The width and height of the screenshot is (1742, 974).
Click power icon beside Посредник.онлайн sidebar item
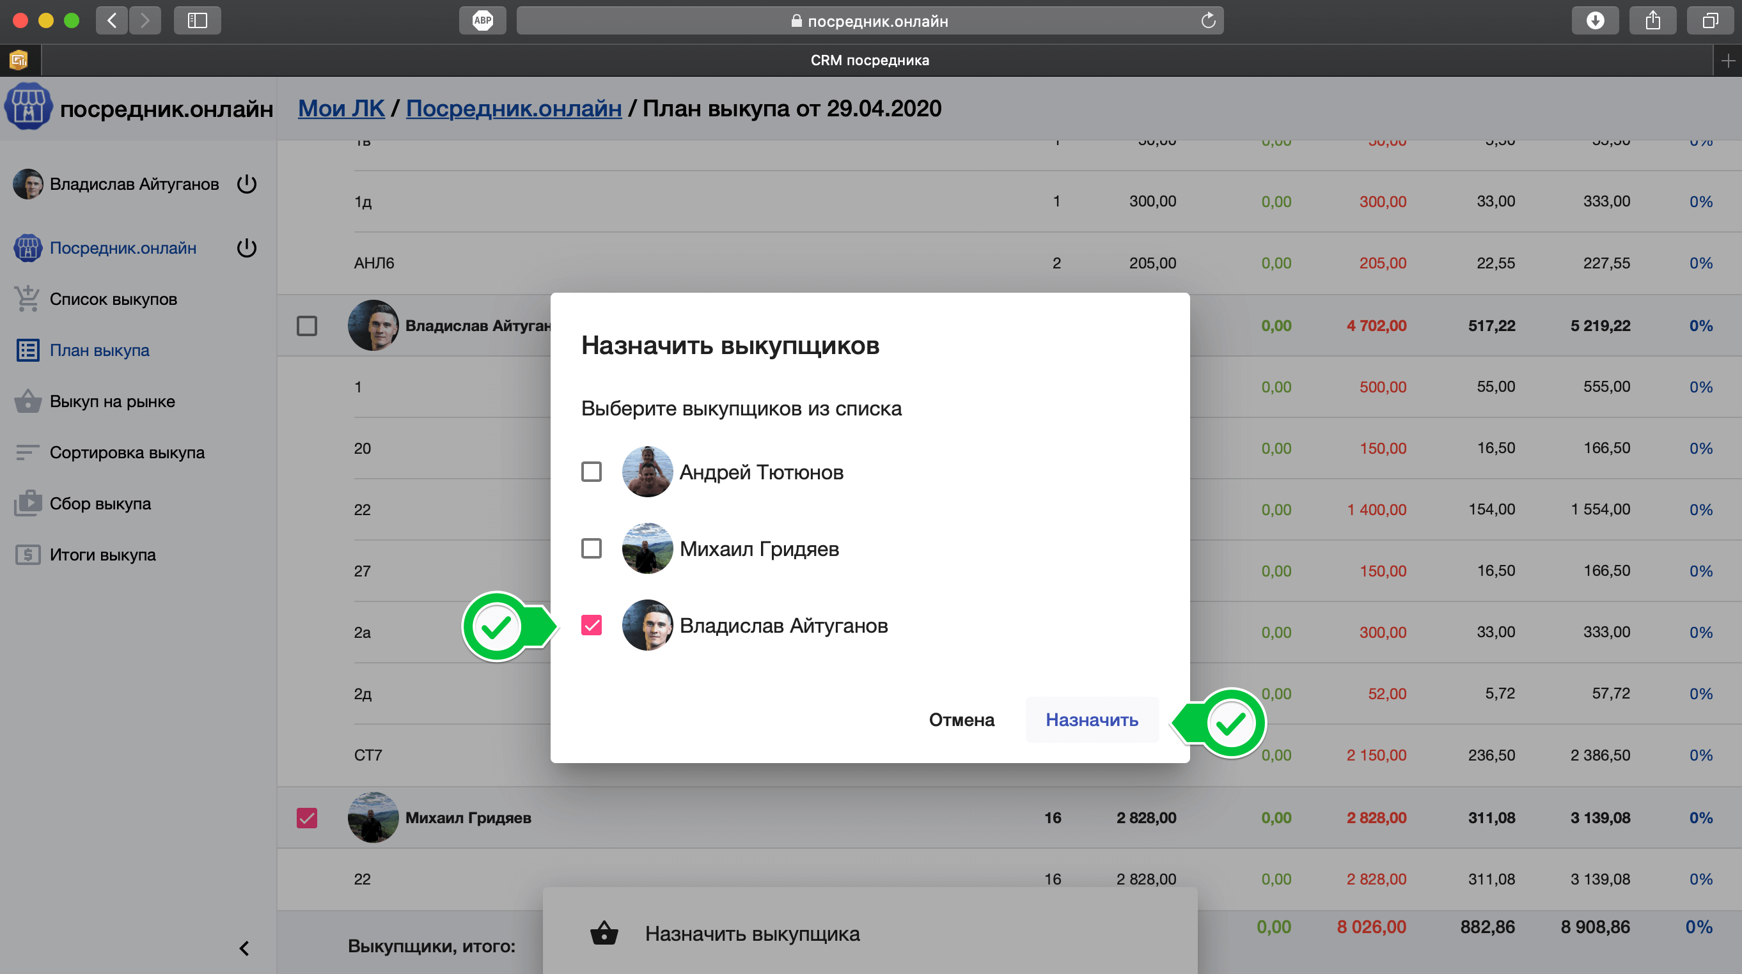coord(247,248)
